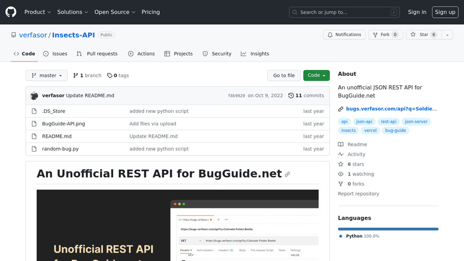Expand the Open Source menu
Viewport: 464px width, 261px height.
point(114,12)
